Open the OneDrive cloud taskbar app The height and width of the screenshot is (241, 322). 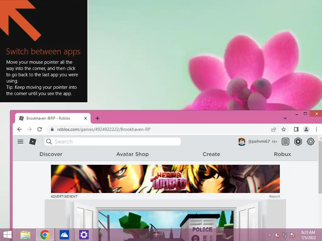pos(64,235)
